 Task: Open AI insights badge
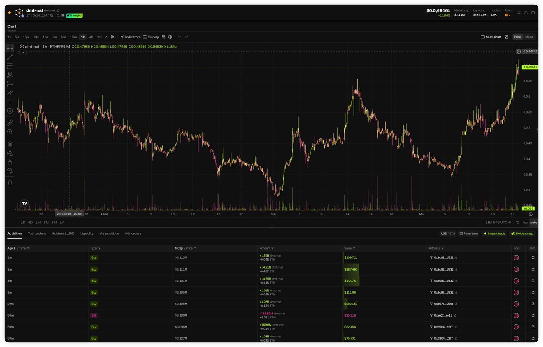[x=74, y=15]
